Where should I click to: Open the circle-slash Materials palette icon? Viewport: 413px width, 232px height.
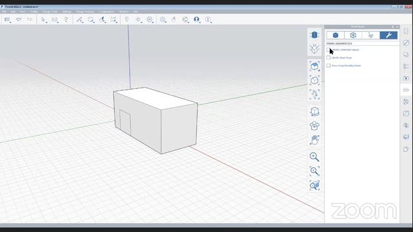pos(406,43)
